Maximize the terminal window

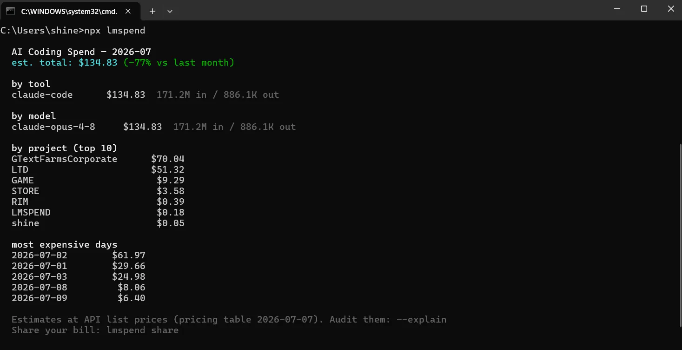644,9
